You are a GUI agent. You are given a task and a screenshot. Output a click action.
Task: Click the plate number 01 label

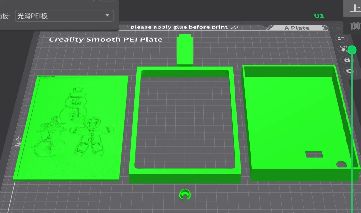(319, 16)
